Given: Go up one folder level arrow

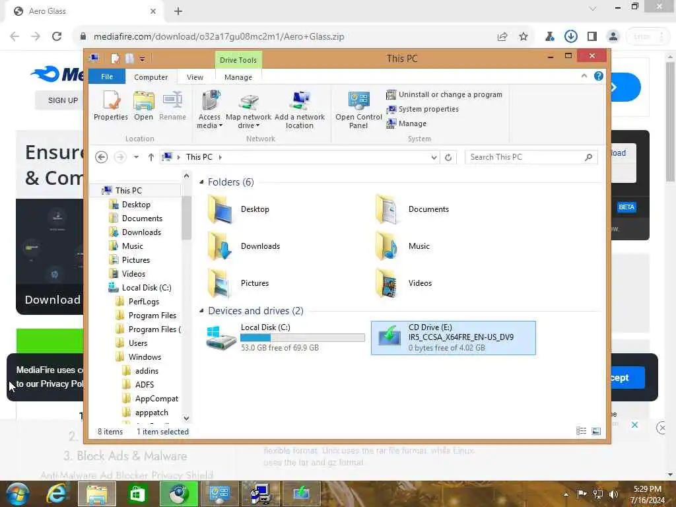Looking at the screenshot, I should tap(151, 157).
